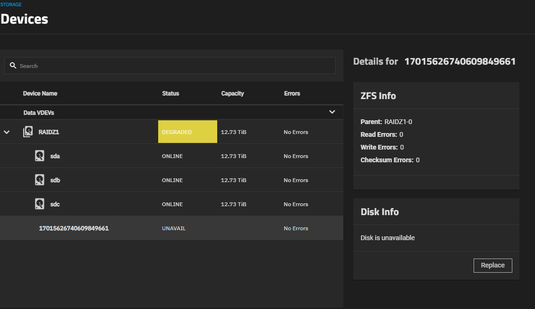This screenshot has width=535, height=309.
Task: Select the sdb device row
Action: pos(171,180)
